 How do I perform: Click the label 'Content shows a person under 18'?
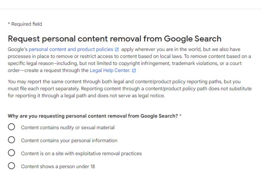(58, 166)
